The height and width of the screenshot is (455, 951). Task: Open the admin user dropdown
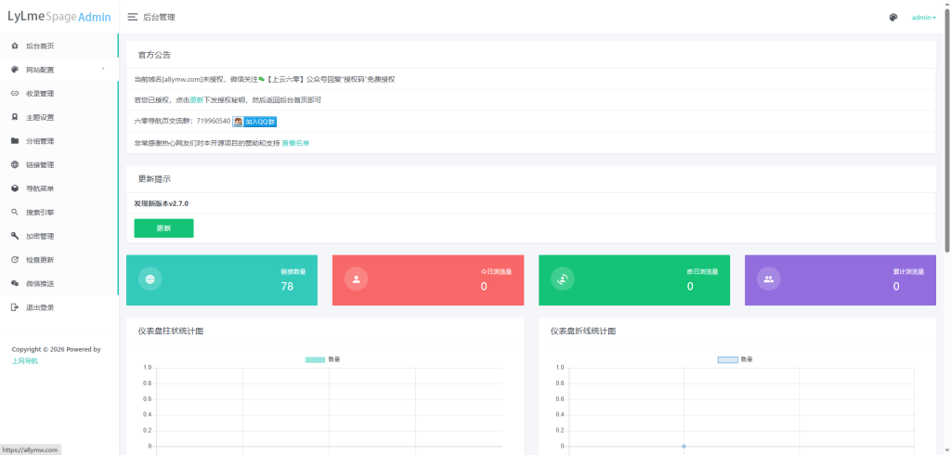click(924, 18)
